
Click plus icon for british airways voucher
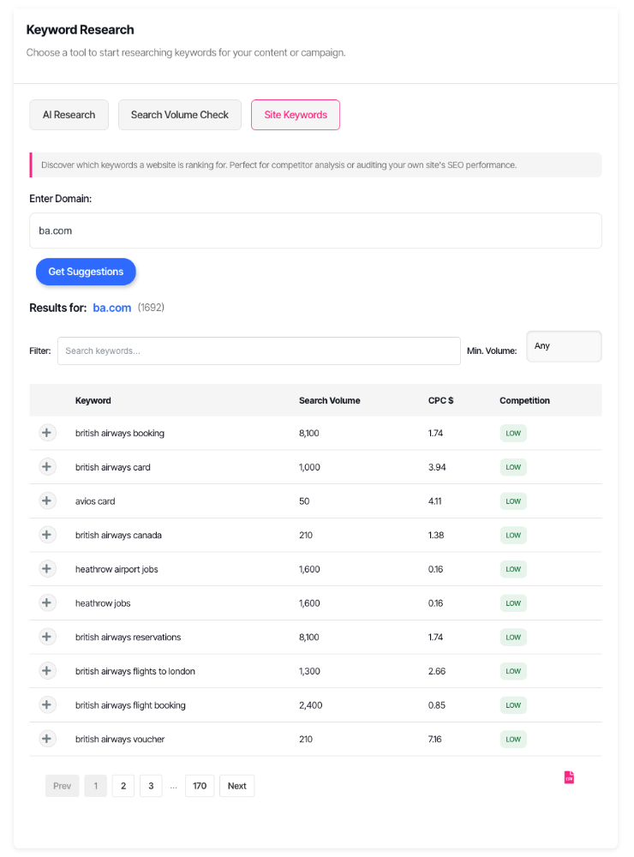tap(47, 739)
